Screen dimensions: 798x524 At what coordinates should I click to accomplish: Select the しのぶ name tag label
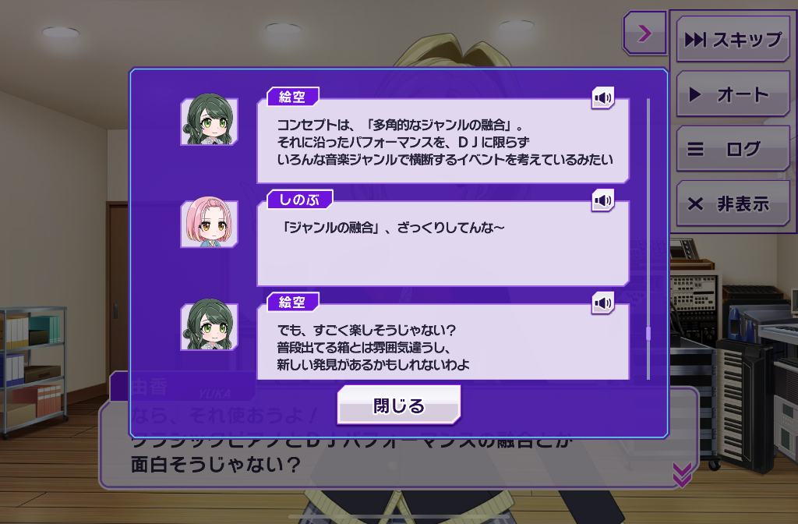coord(300,199)
